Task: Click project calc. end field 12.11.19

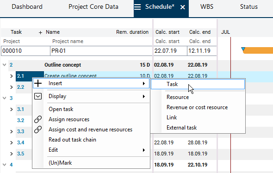Action: coord(202,51)
